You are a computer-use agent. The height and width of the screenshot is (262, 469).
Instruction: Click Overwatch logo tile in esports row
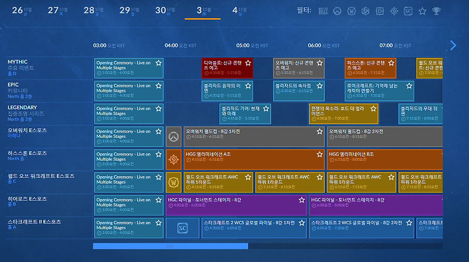click(x=174, y=137)
